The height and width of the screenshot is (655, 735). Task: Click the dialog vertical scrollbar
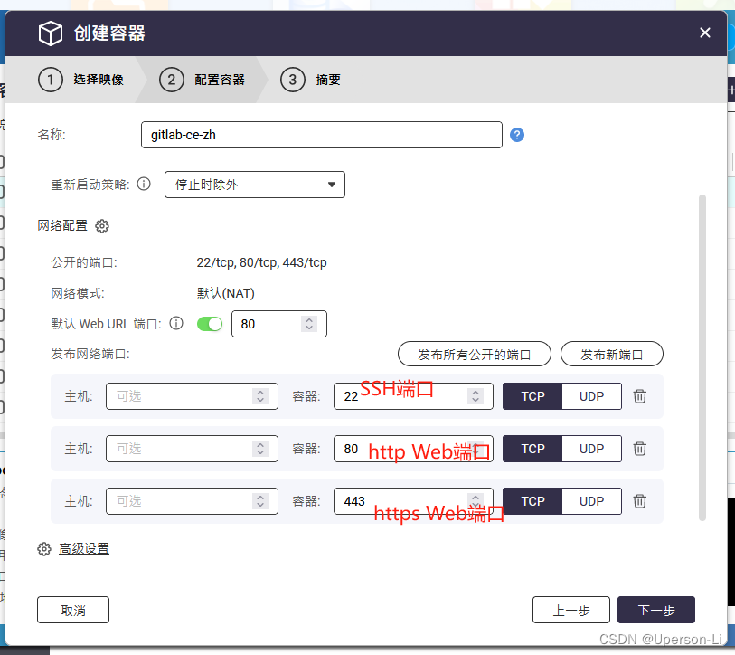pyautogui.click(x=702, y=357)
